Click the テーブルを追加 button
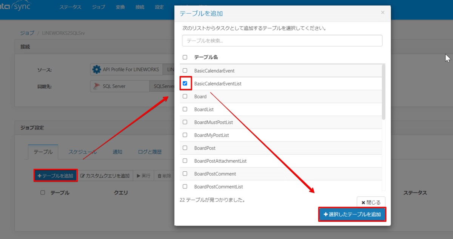Screen dimensions: 453x239 click(x=55, y=175)
